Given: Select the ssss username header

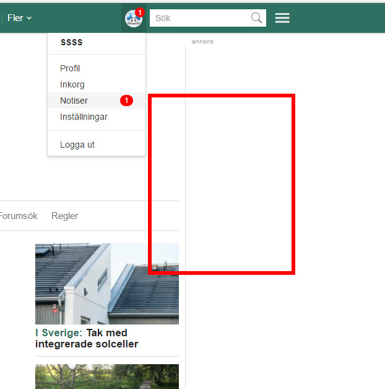Looking at the screenshot, I should (x=71, y=42).
